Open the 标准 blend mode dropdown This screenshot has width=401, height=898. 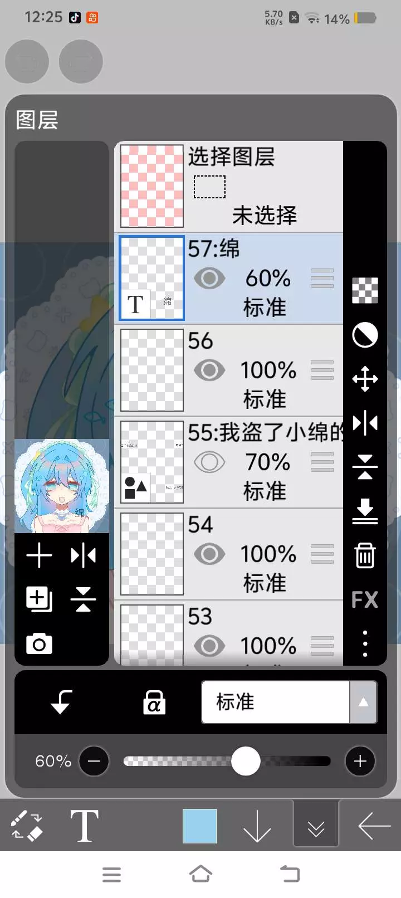point(276,702)
